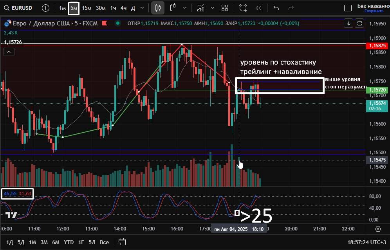Expand the timeframe interval dropdown arrow
The width and height of the screenshot is (390, 250).
tap(142, 8)
